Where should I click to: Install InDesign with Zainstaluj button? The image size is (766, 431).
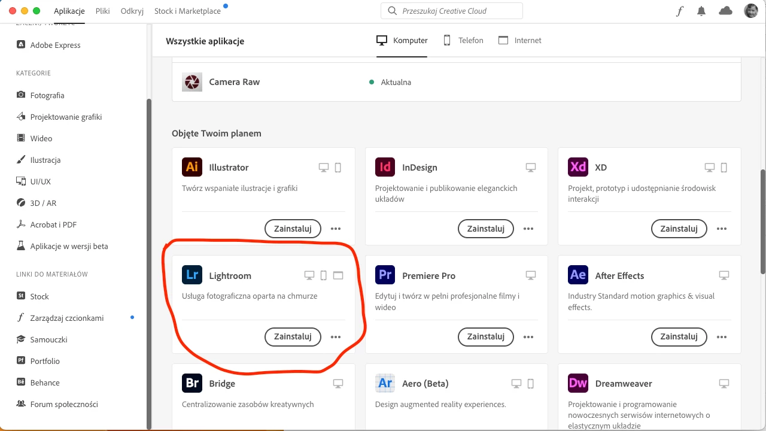pyautogui.click(x=486, y=229)
